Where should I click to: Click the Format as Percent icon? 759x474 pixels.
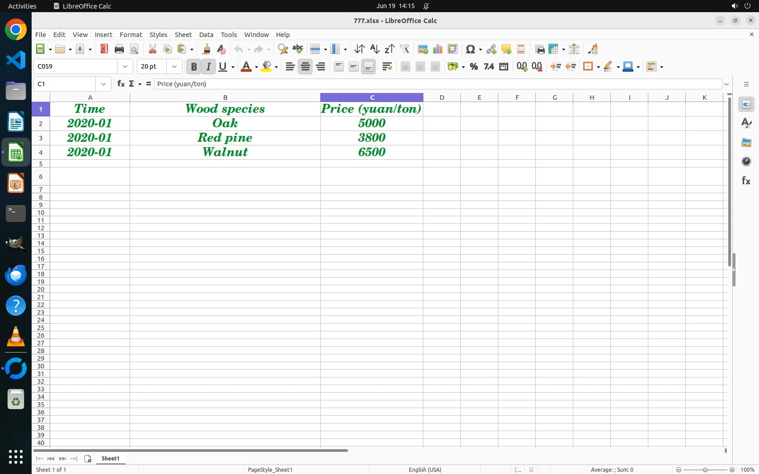coord(473,67)
